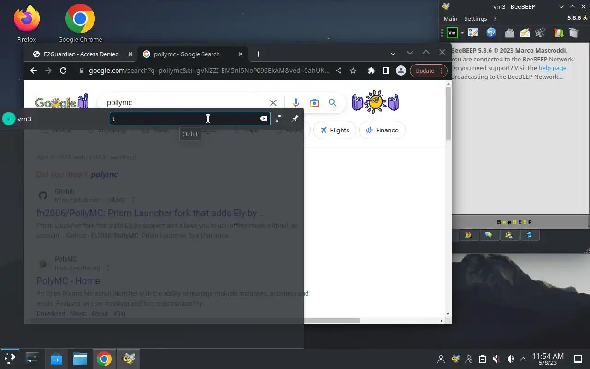Viewport: 590px width, 369px height.
Task: Click the gray open envelope icon in BeeBEEP
Action: click(509, 33)
